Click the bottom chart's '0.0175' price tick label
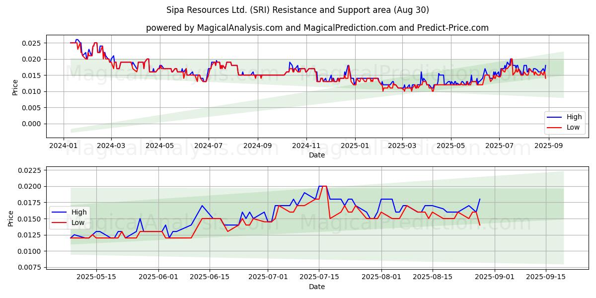Image resolution: width=596 pixels, height=298 pixels. point(30,203)
